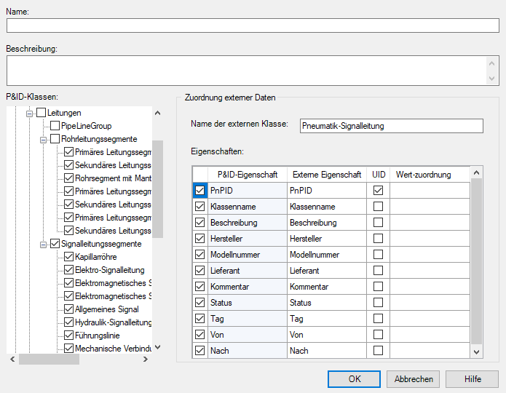This screenshot has height=393, width=506.
Task: Collapse the Signalleitungssegmente tree node
Action: [44, 244]
